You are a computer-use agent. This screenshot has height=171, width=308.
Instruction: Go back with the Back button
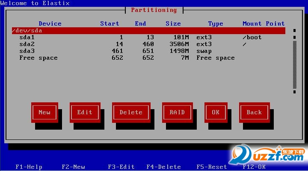(x=254, y=113)
